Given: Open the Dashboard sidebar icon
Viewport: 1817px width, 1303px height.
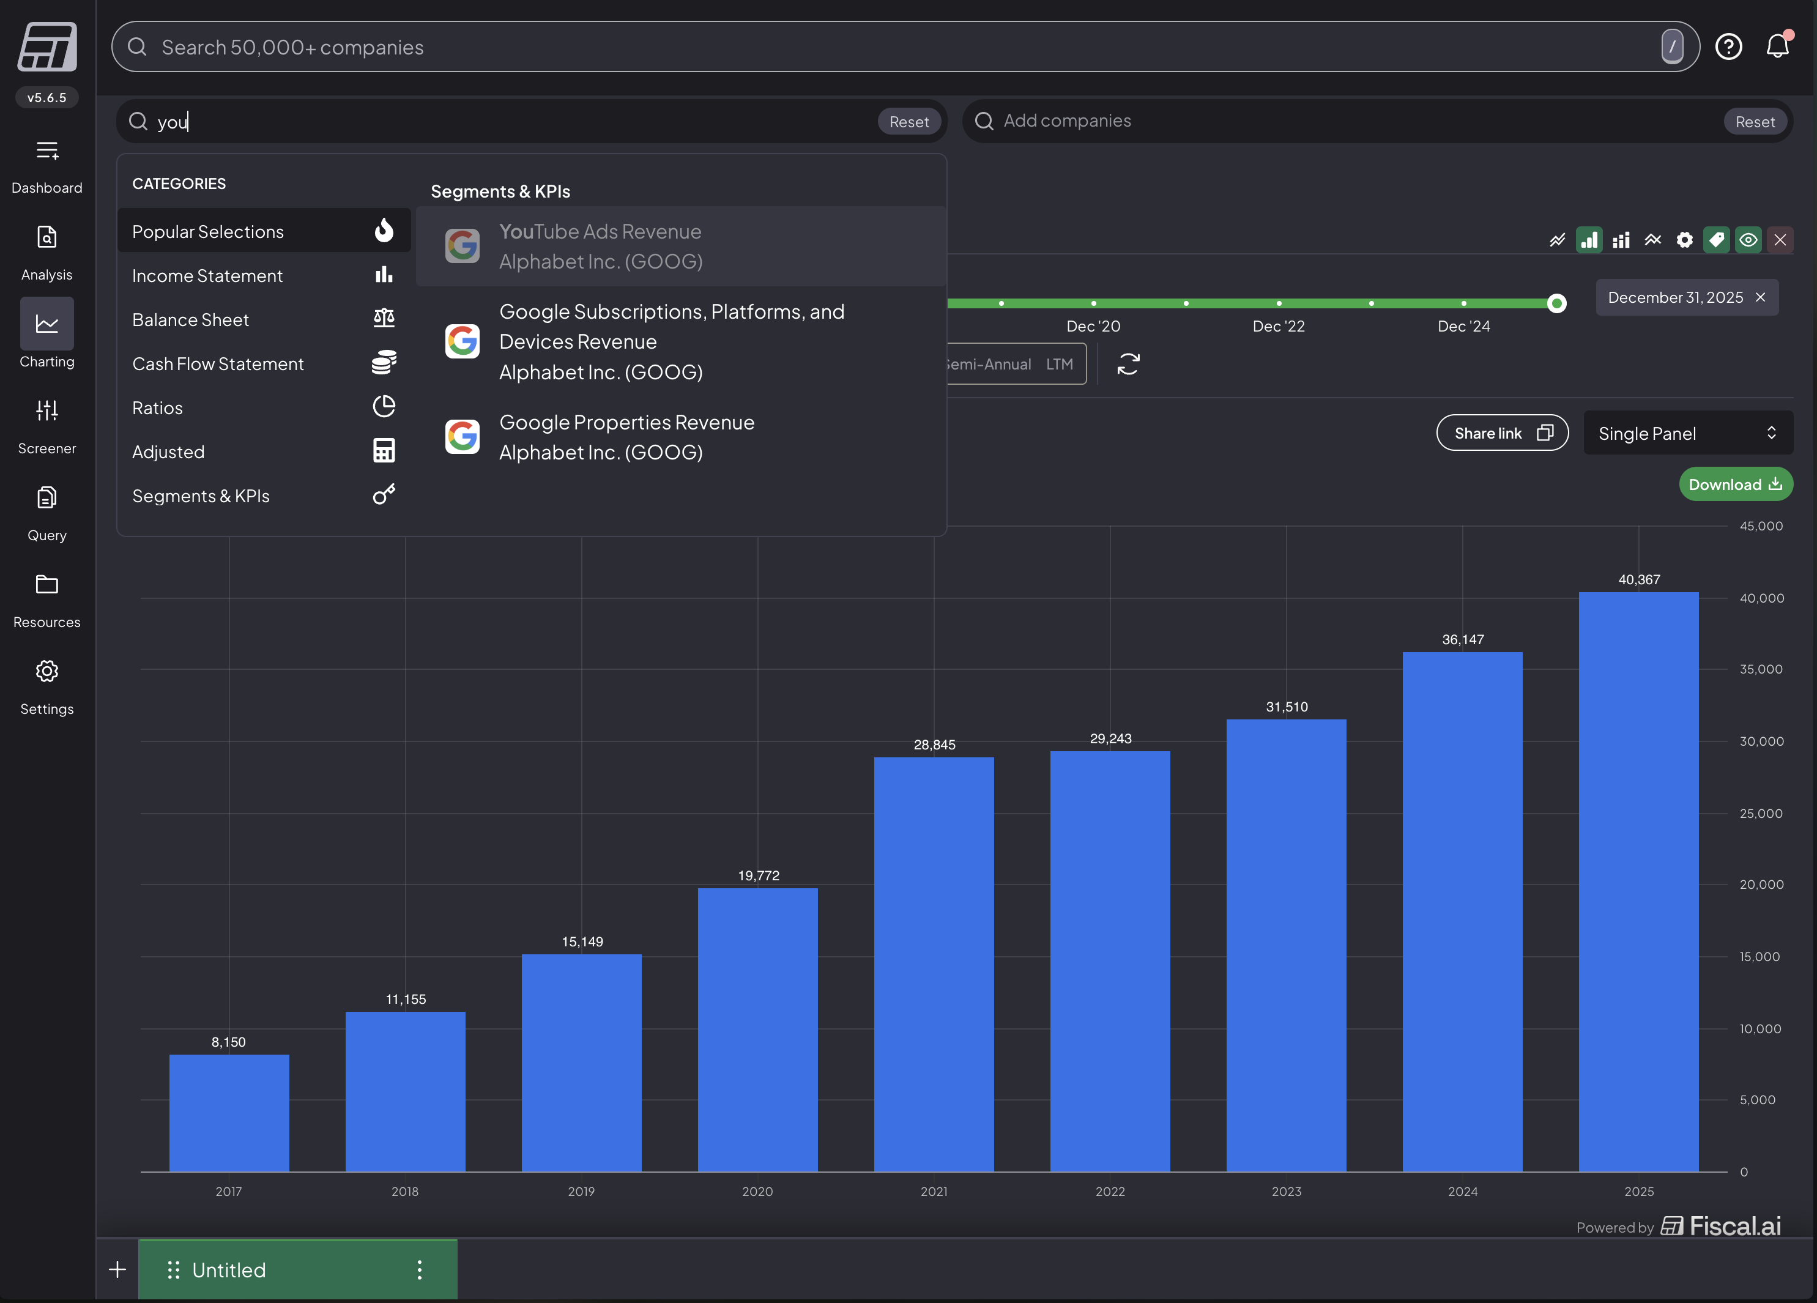Looking at the screenshot, I should (x=46, y=150).
